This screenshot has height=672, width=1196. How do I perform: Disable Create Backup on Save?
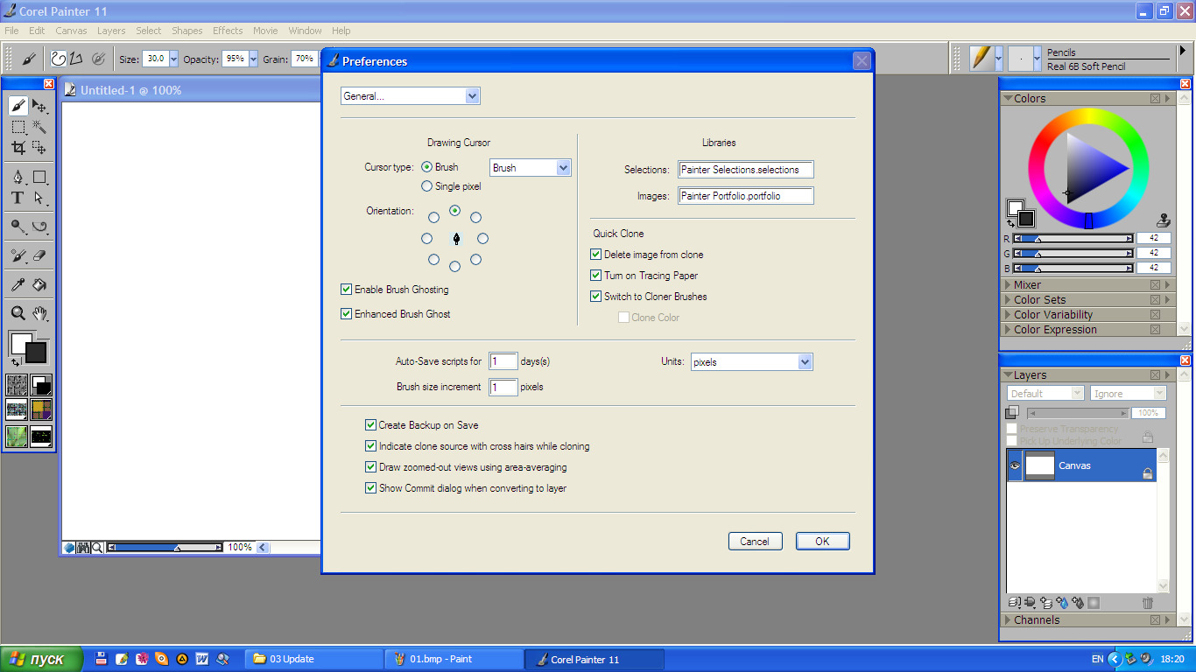371,425
